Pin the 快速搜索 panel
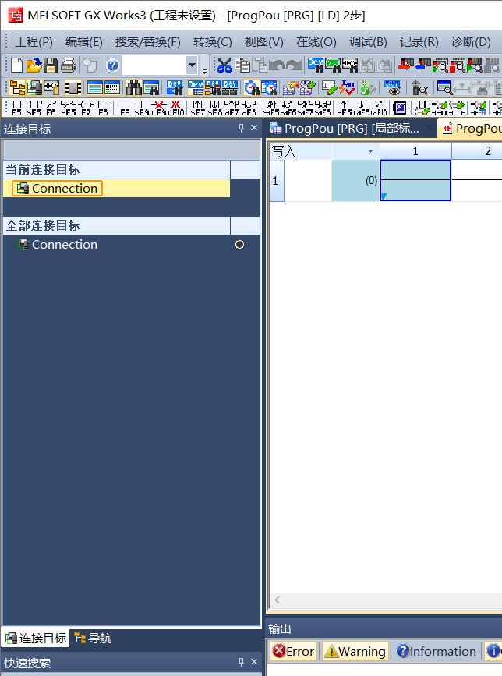Screen dimensions: 502x676 point(242,662)
